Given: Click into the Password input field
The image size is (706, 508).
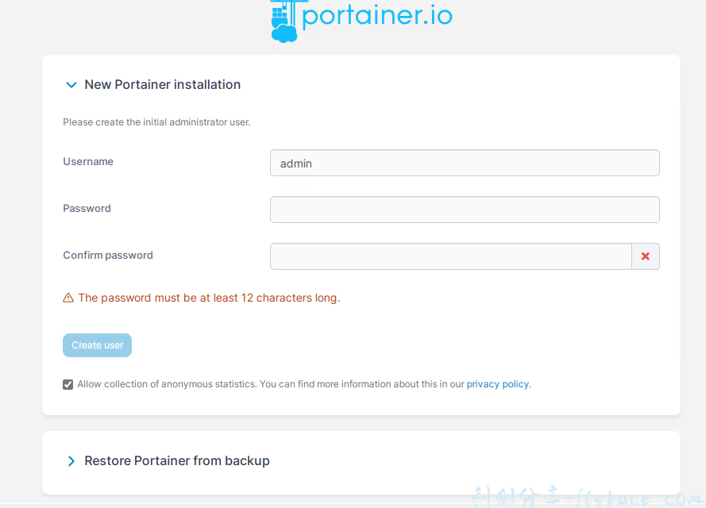Looking at the screenshot, I should tap(465, 210).
